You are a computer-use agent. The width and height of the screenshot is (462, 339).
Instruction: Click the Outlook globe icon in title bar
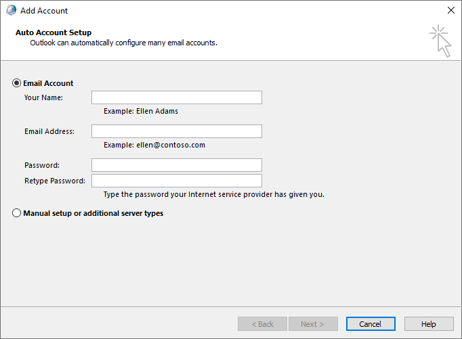(x=11, y=11)
